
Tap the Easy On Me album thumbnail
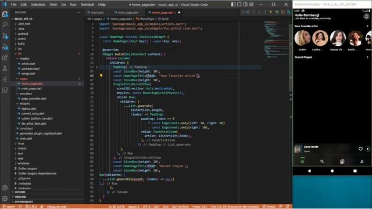(x=298, y=149)
